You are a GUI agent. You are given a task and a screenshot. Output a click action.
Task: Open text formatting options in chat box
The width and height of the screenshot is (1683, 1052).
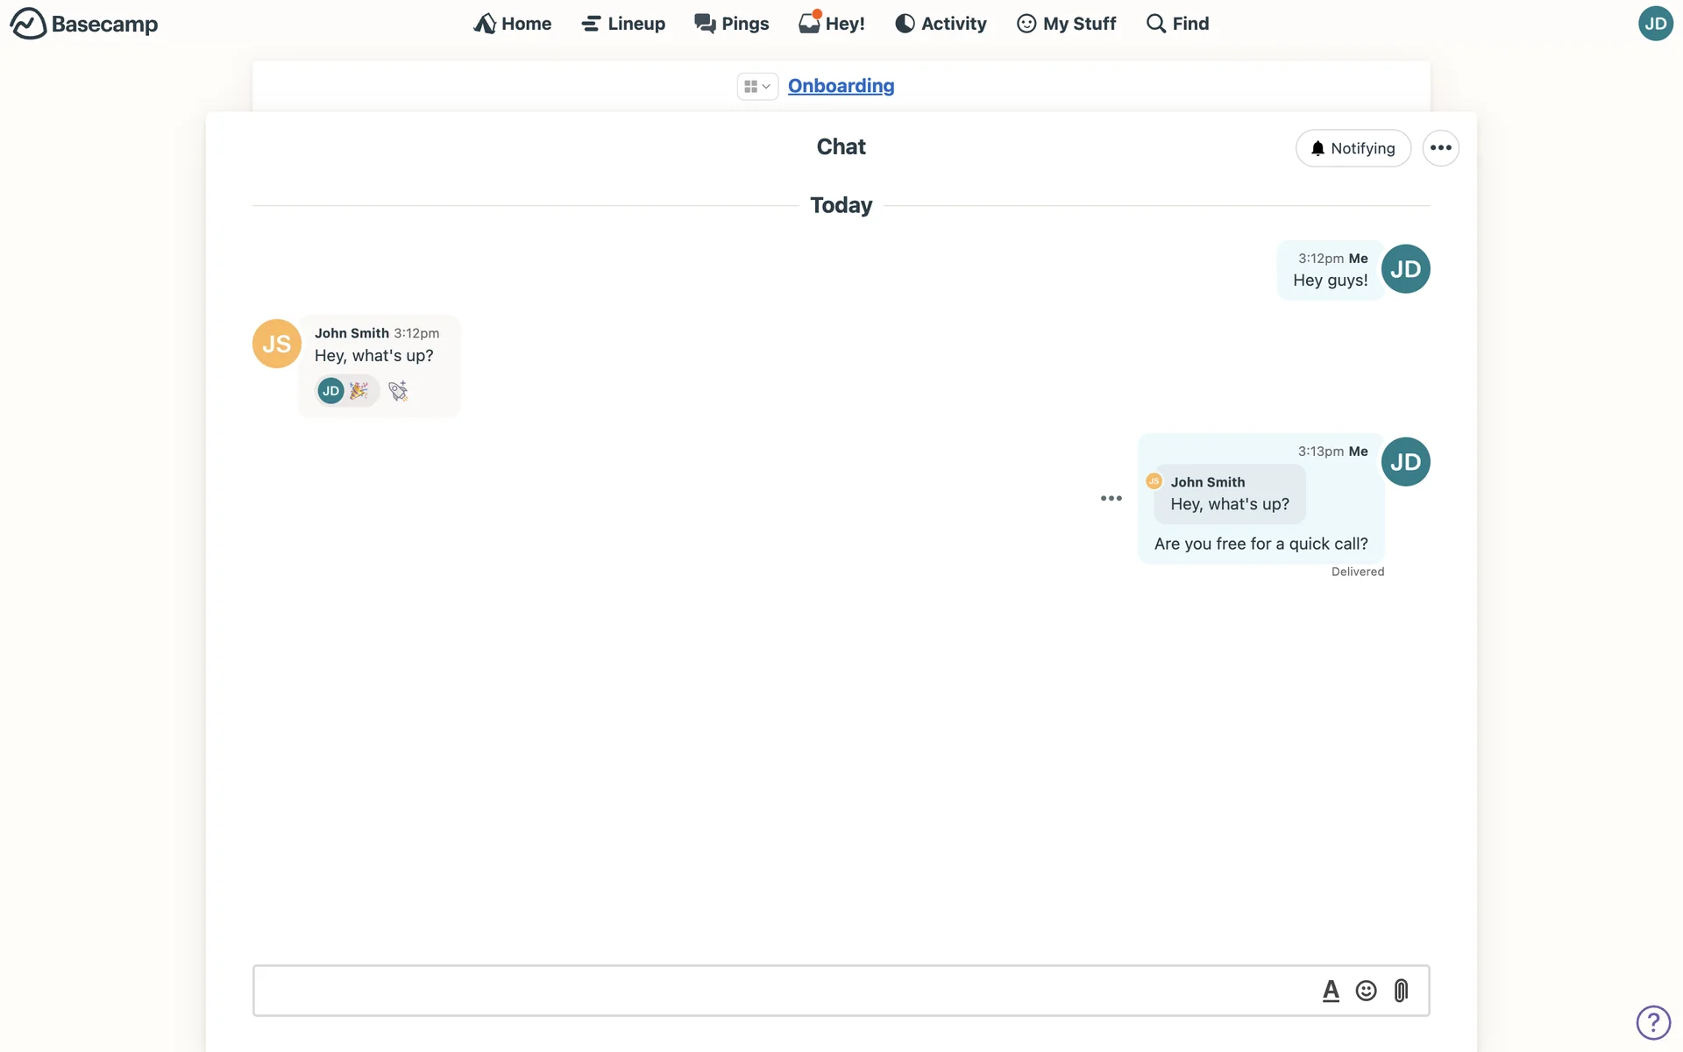[1331, 991]
